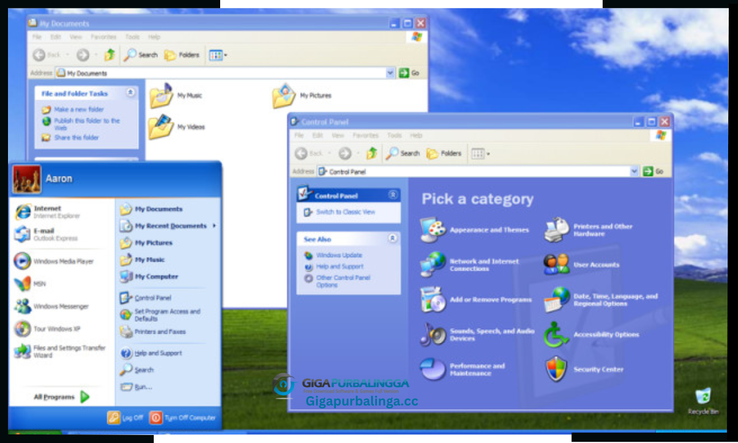Open Tools menu in My Documents window
The width and height of the screenshot is (738, 443).
coord(132,37)
